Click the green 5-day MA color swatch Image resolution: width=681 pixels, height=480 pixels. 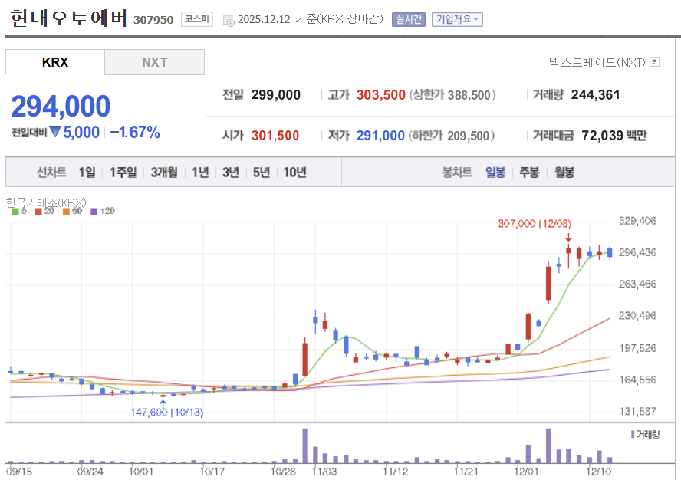[15, 212]
